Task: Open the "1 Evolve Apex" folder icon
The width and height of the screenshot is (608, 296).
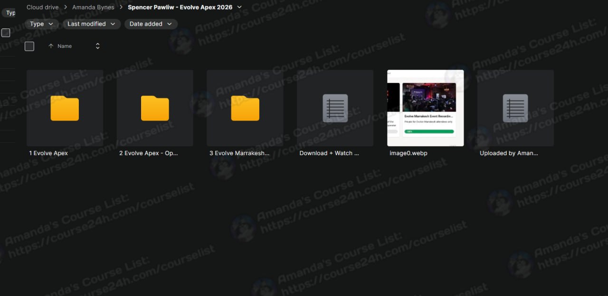Action: point(65,108)
